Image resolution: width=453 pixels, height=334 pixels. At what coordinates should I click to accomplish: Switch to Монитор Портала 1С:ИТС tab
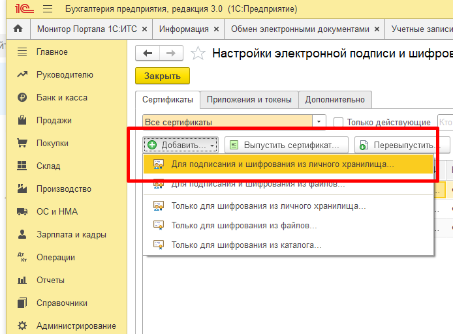87,29
